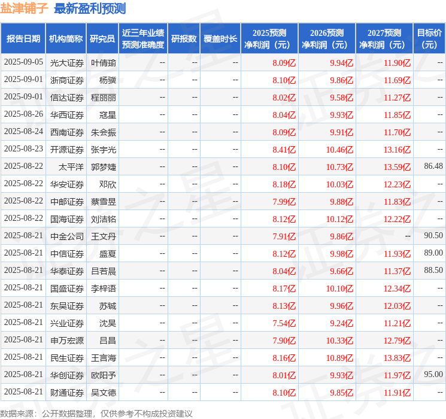
Task: Select the 国海证券 institution cell
Action: 67,219
